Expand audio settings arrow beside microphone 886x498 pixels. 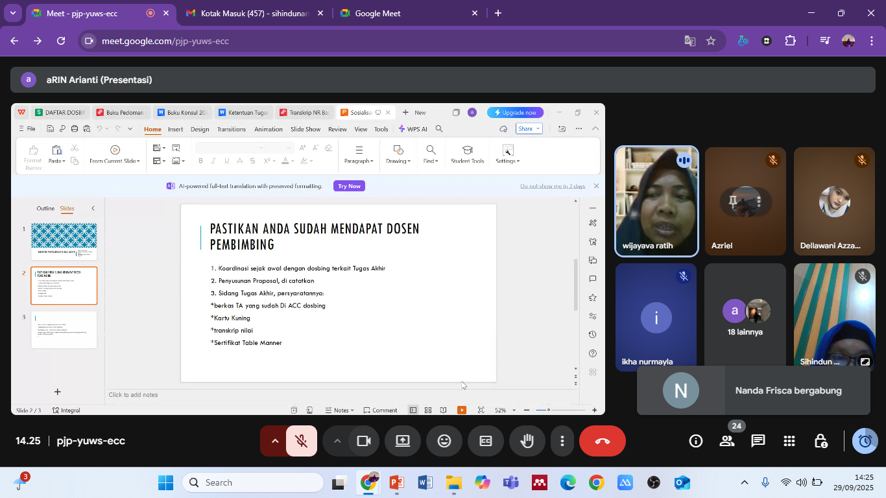pos(274,441)
